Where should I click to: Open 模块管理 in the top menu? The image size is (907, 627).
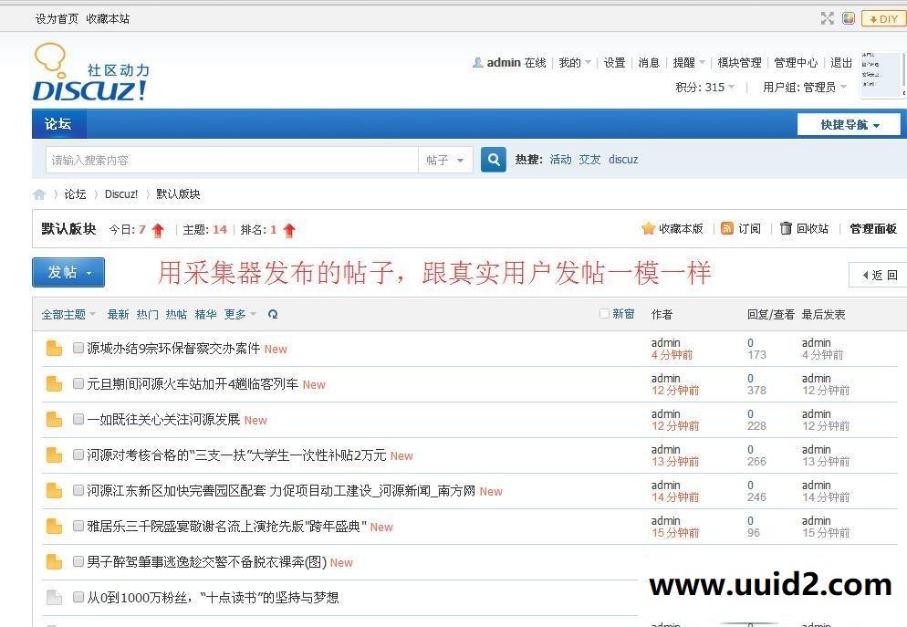coord(740,62)
